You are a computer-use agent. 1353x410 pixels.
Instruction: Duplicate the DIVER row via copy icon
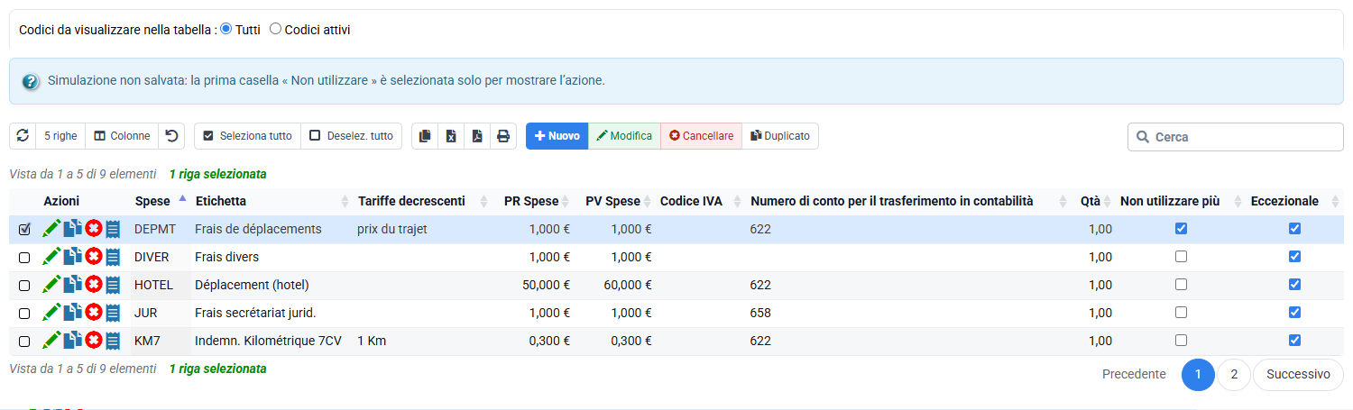tap(72, 257)
